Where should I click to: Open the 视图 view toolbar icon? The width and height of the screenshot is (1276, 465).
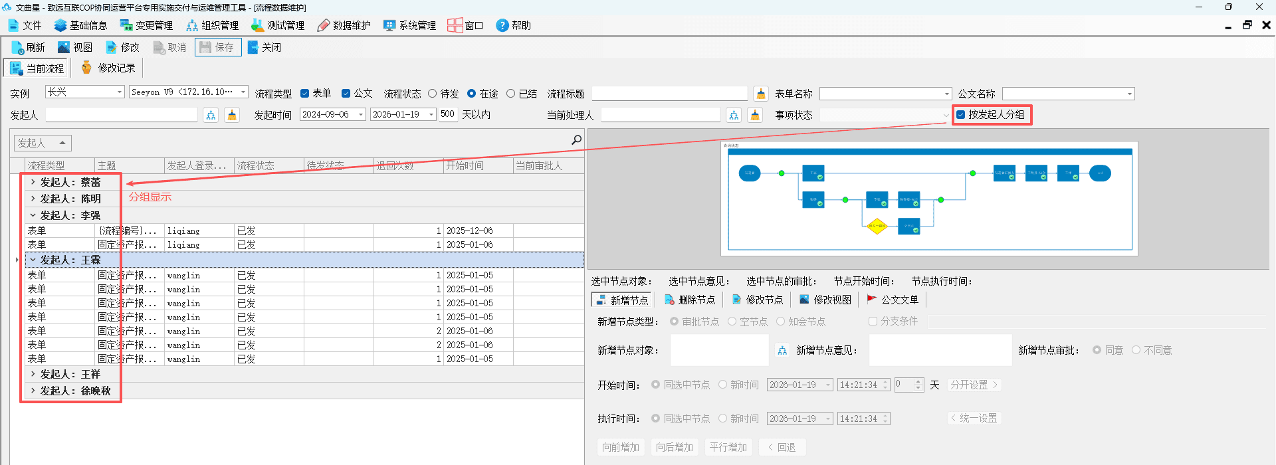[x=64, y=47]
